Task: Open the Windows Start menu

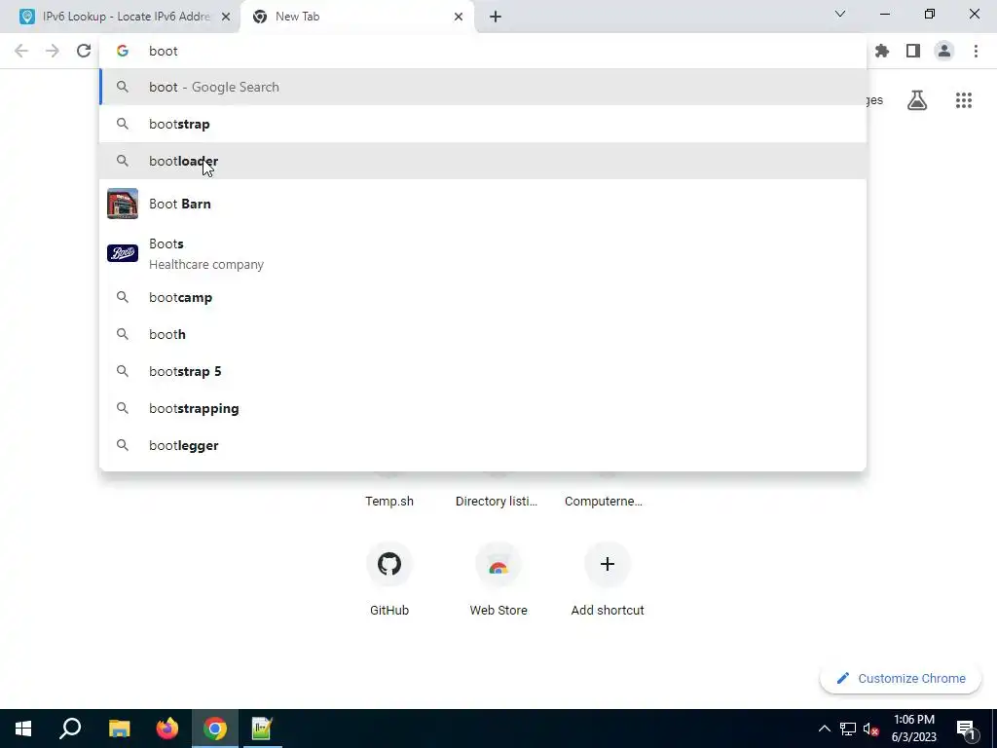Action: (23, 729)
